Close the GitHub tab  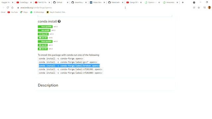point(68,2)
